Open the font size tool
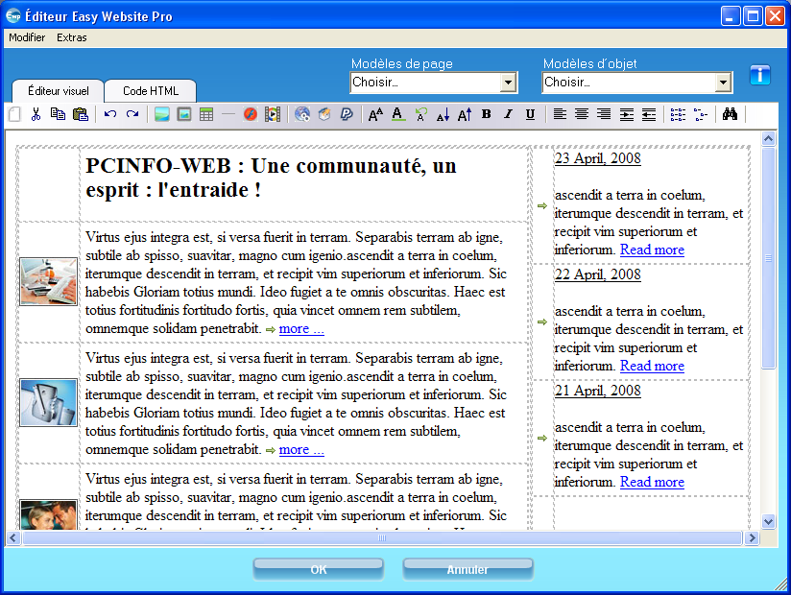 pyautogui.click(x=376, y=114)
